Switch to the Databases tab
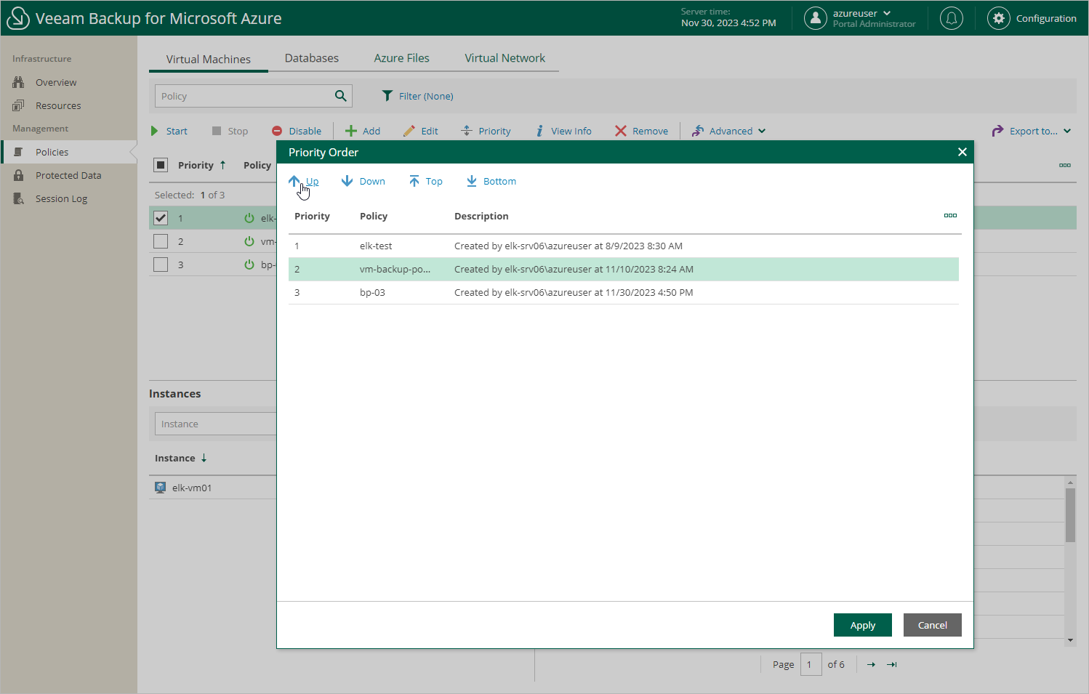 311,58
